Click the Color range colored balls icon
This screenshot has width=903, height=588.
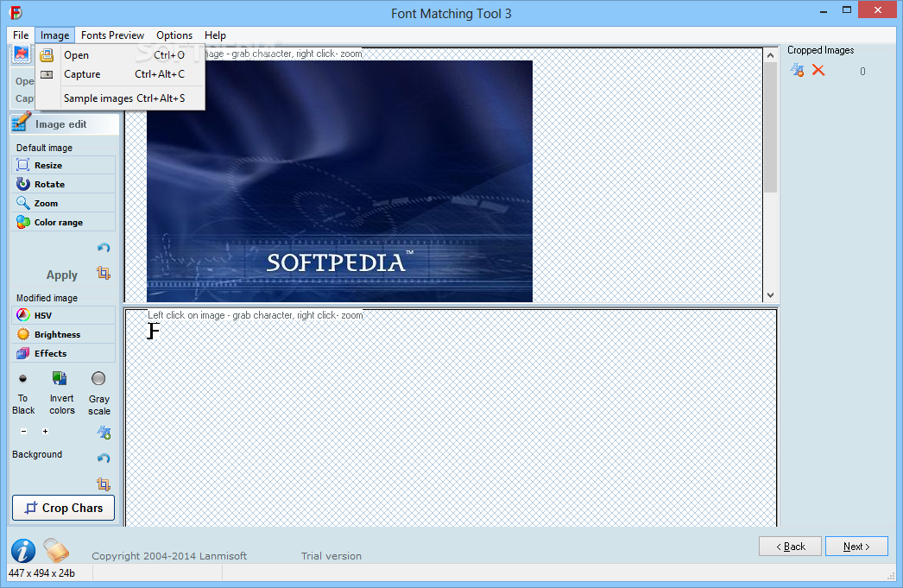point(23,222)
